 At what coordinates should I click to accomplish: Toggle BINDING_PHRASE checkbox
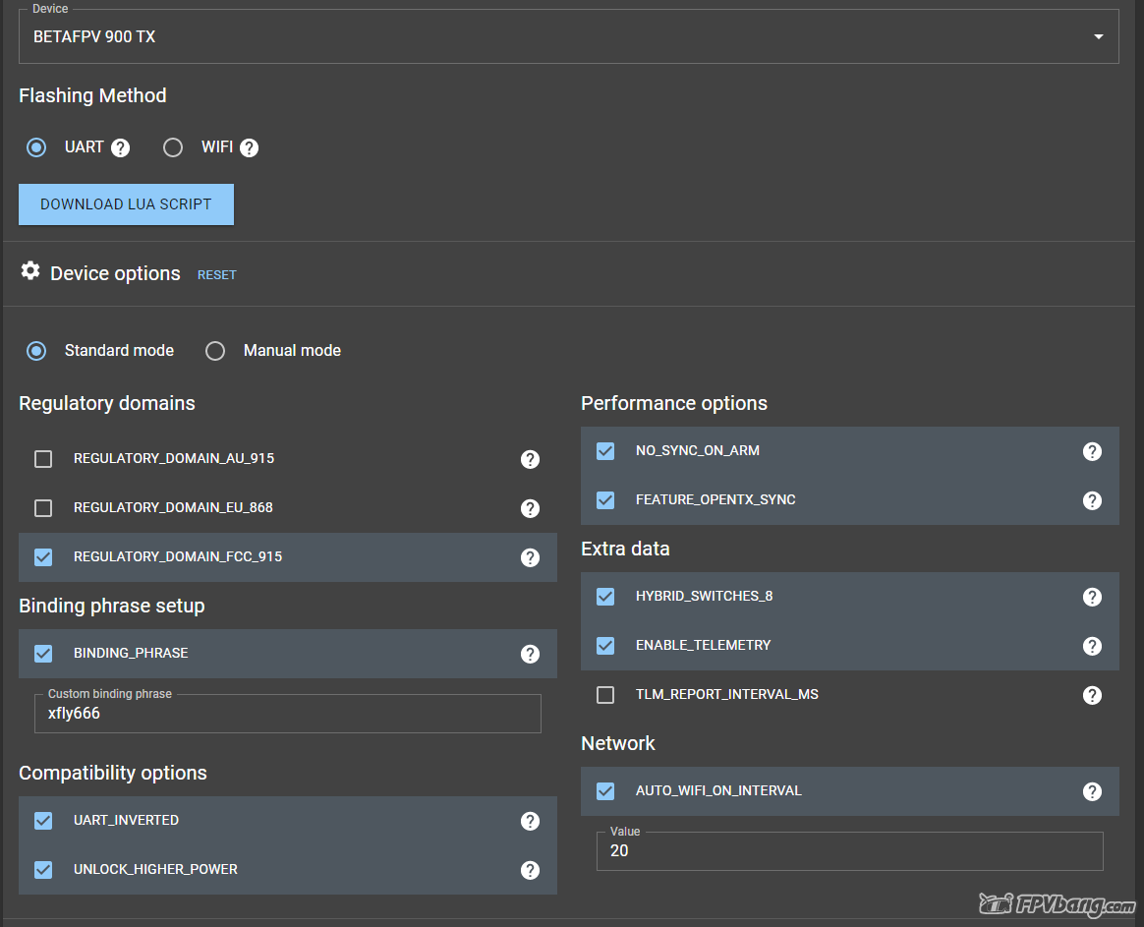(x=43, y=654)
